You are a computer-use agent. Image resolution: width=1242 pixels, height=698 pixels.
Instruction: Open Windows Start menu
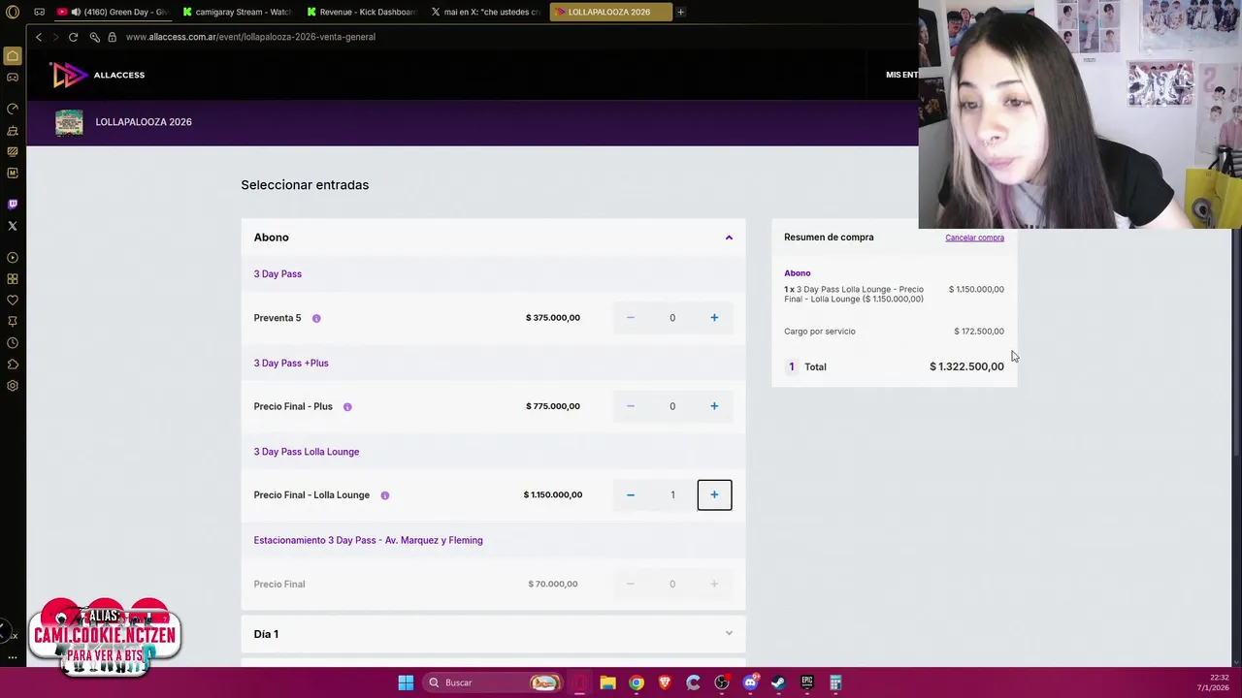coord(406,682)
